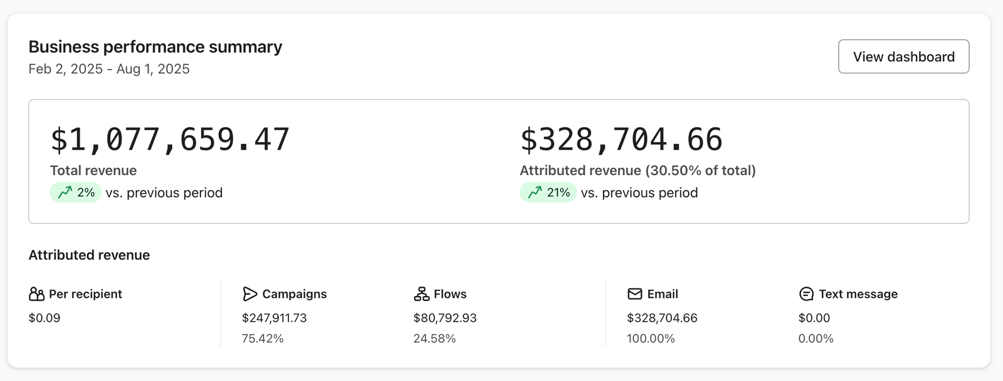Image resolution: width=1003 pixels, height=381 pixels.
Task: Click the Email revenue value $328,704.66
Action: pos(662,318)
